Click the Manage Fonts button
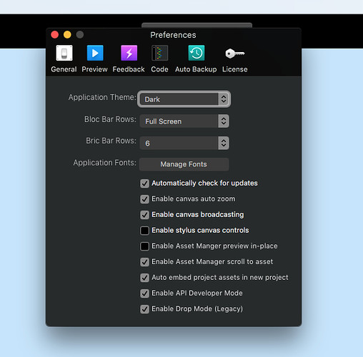The image size is (363, 357). click(184, 164)
